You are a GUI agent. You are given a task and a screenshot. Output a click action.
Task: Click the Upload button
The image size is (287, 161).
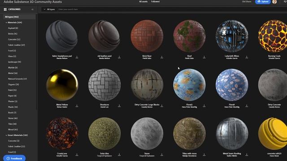point(263,2)
